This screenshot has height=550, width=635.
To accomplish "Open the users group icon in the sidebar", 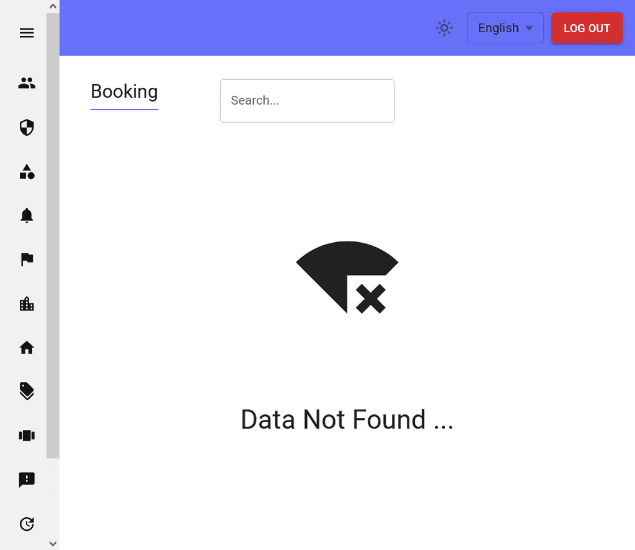I will click(27, 83).
